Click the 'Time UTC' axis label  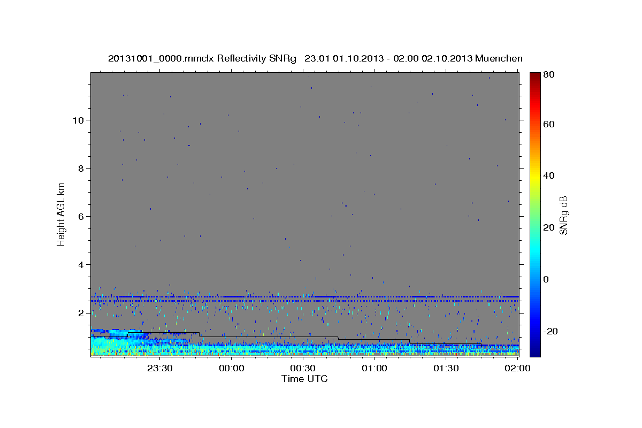pos(304,379)
